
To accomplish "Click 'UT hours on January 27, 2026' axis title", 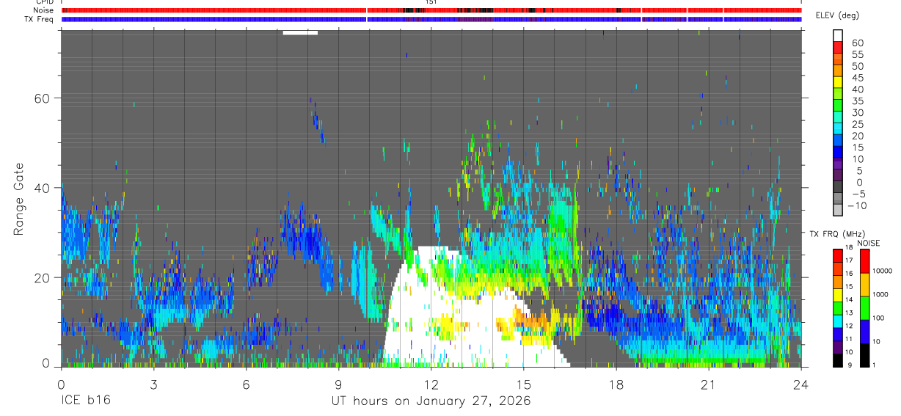I will [431, 401].
